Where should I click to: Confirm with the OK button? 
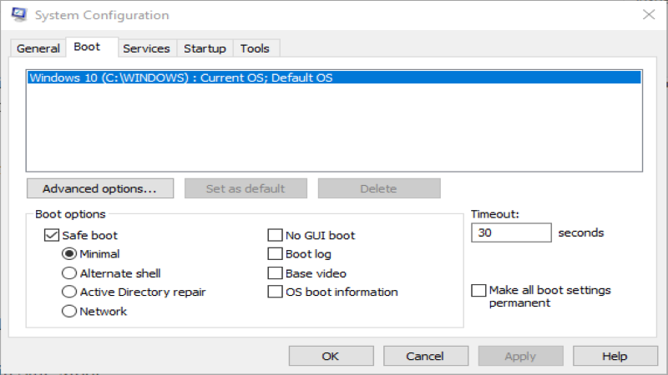click(331, 356)
